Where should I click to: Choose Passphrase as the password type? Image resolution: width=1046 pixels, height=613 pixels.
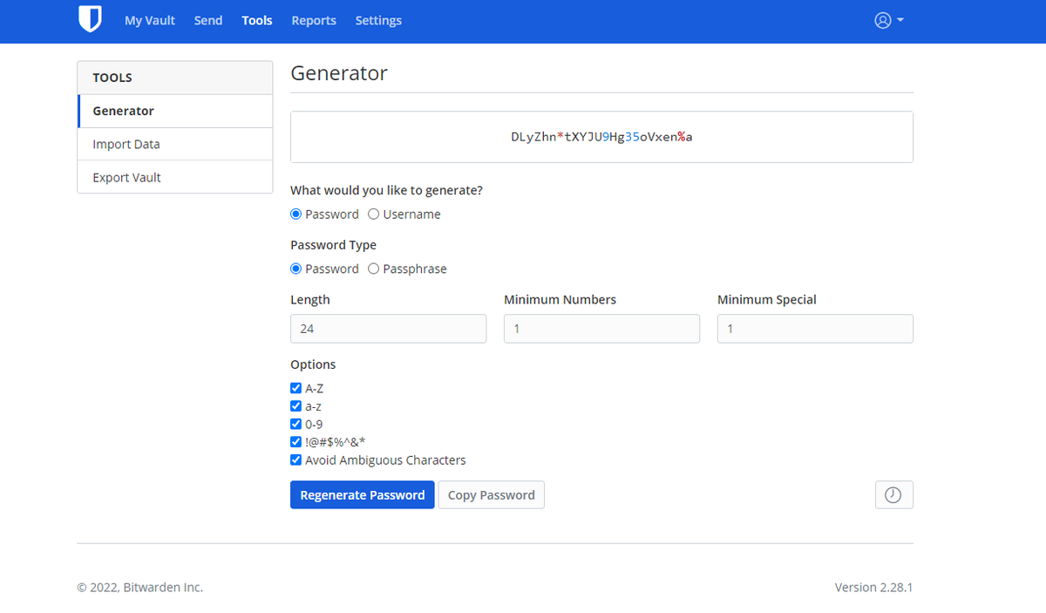coord(372,269)
